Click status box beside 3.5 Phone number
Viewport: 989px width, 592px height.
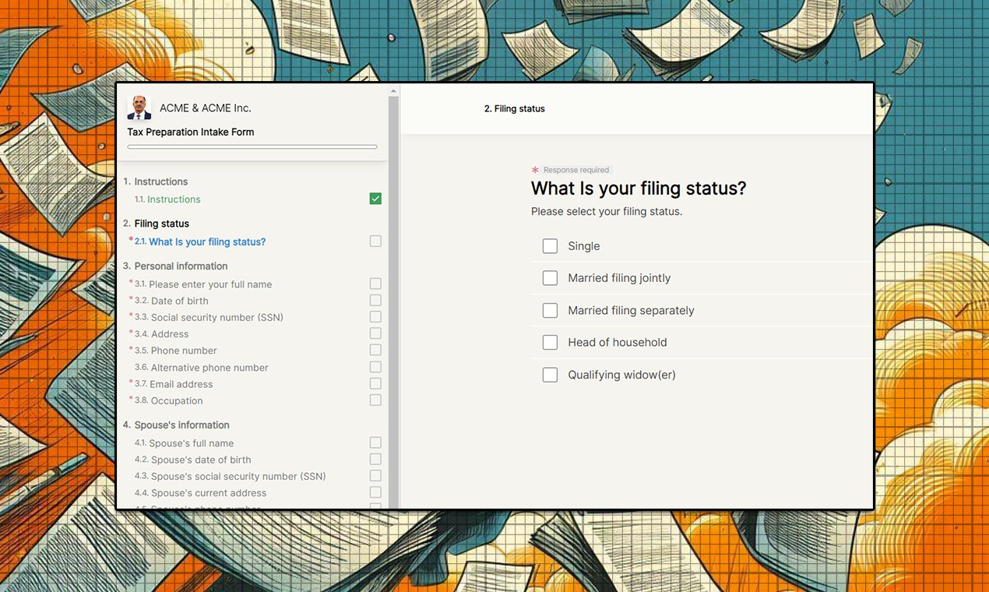click(x=375, y=350)
